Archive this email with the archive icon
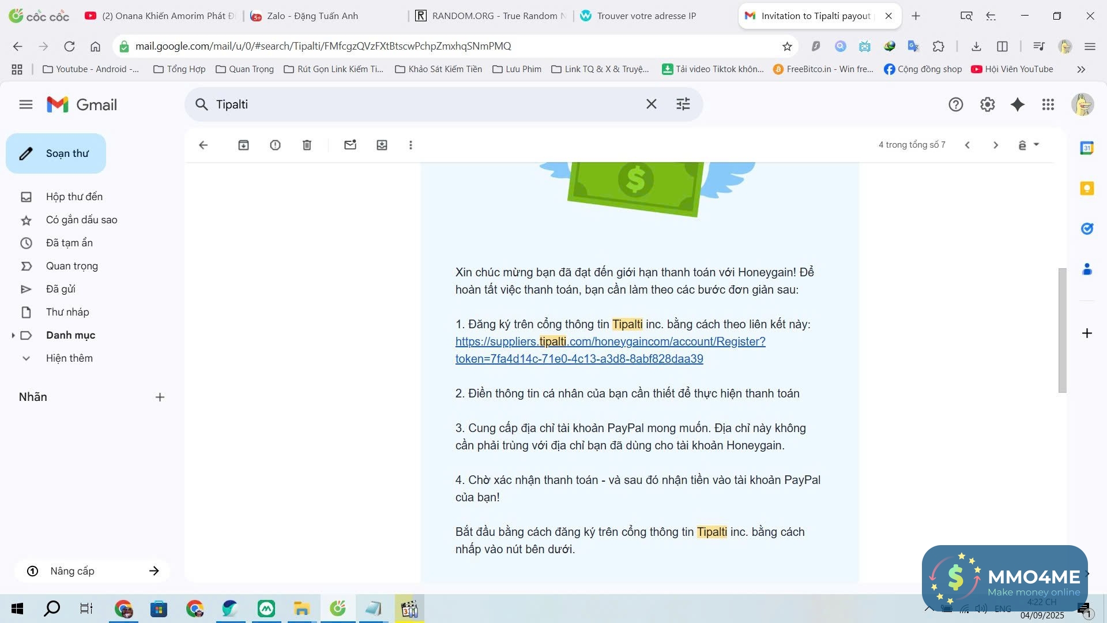This screenshot has height=623, width=1107. (x=243, y=145)
